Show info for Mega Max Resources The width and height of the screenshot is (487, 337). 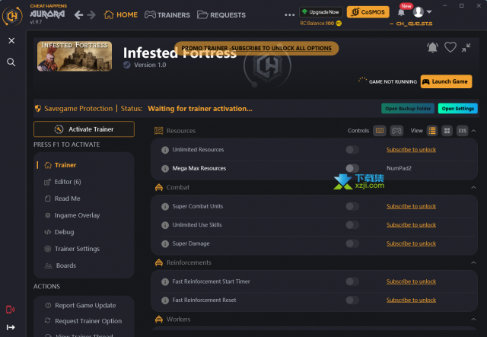tap(165, 168)
